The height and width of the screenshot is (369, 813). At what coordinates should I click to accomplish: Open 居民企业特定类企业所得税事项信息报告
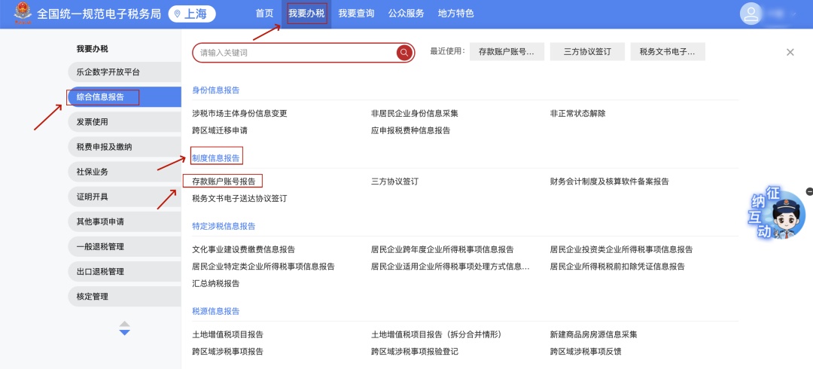263,267
